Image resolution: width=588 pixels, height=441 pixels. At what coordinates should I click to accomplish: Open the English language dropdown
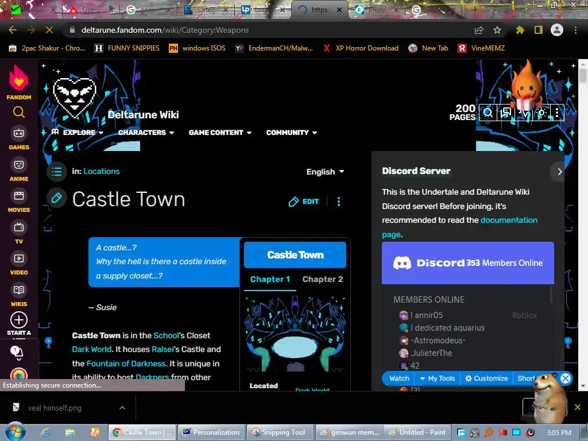tap(325, 172)
